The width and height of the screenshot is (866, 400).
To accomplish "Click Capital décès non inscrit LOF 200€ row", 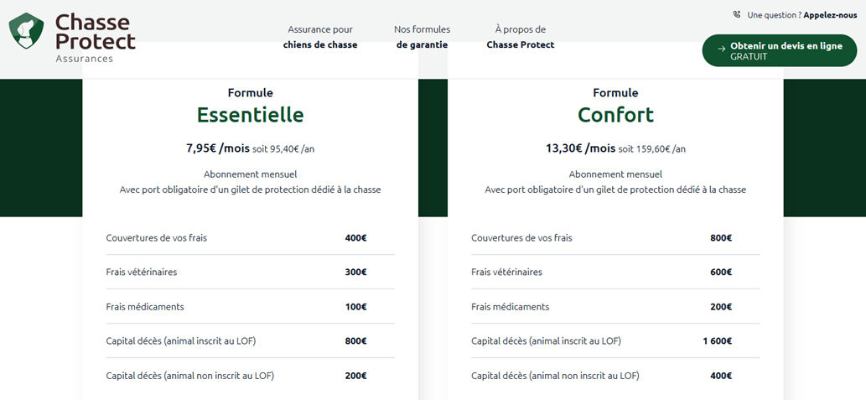I will pyautogui.click(x=250, y=376).
